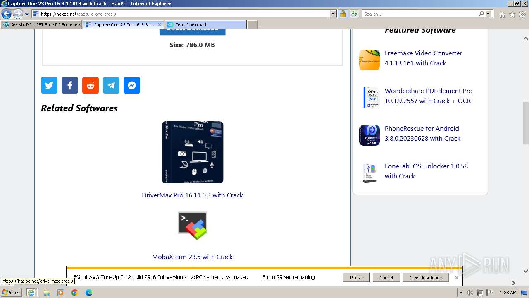Click the search magnifier icon
The height and width of the screenshot is (298, 529).
click(x=481, y=14)
